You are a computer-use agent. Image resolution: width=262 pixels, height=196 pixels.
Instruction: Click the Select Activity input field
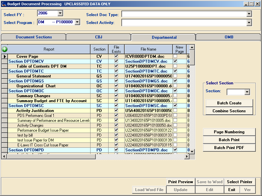point(184,23)
